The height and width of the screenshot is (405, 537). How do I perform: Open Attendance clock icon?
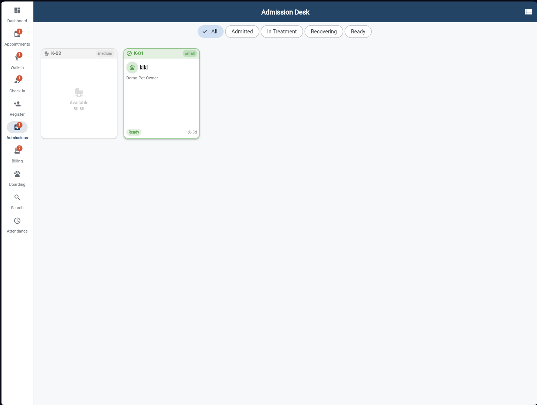17,221
